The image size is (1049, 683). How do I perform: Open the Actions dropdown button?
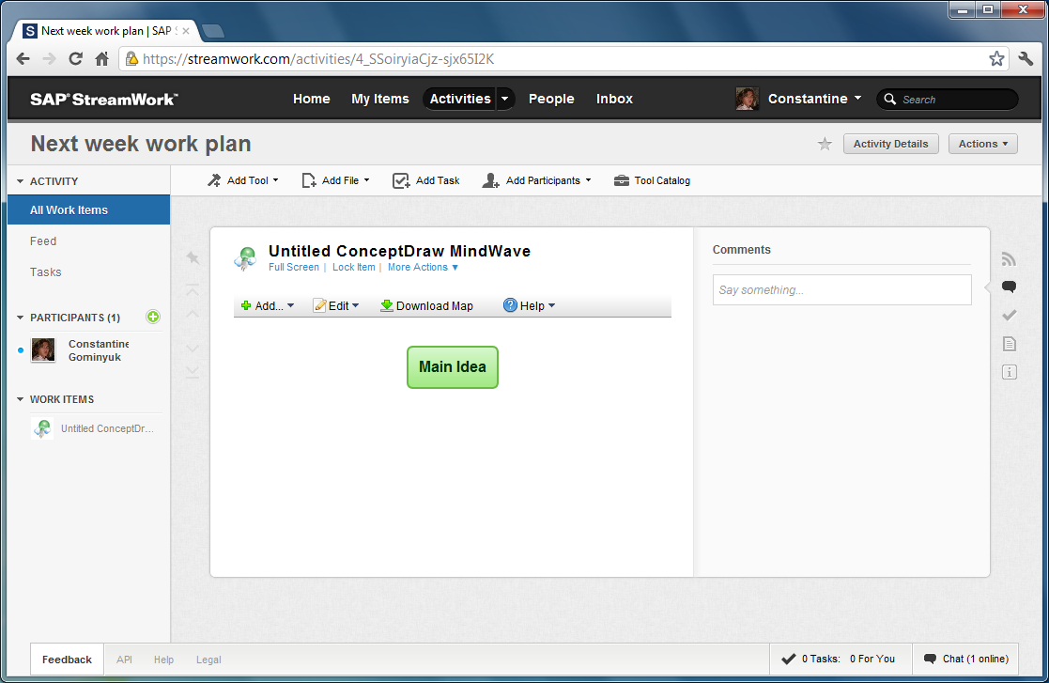pyautogui.click(x=982, y=144)
